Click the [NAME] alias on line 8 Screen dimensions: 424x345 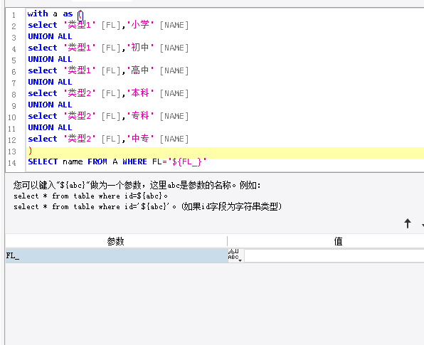click(174, 94)
